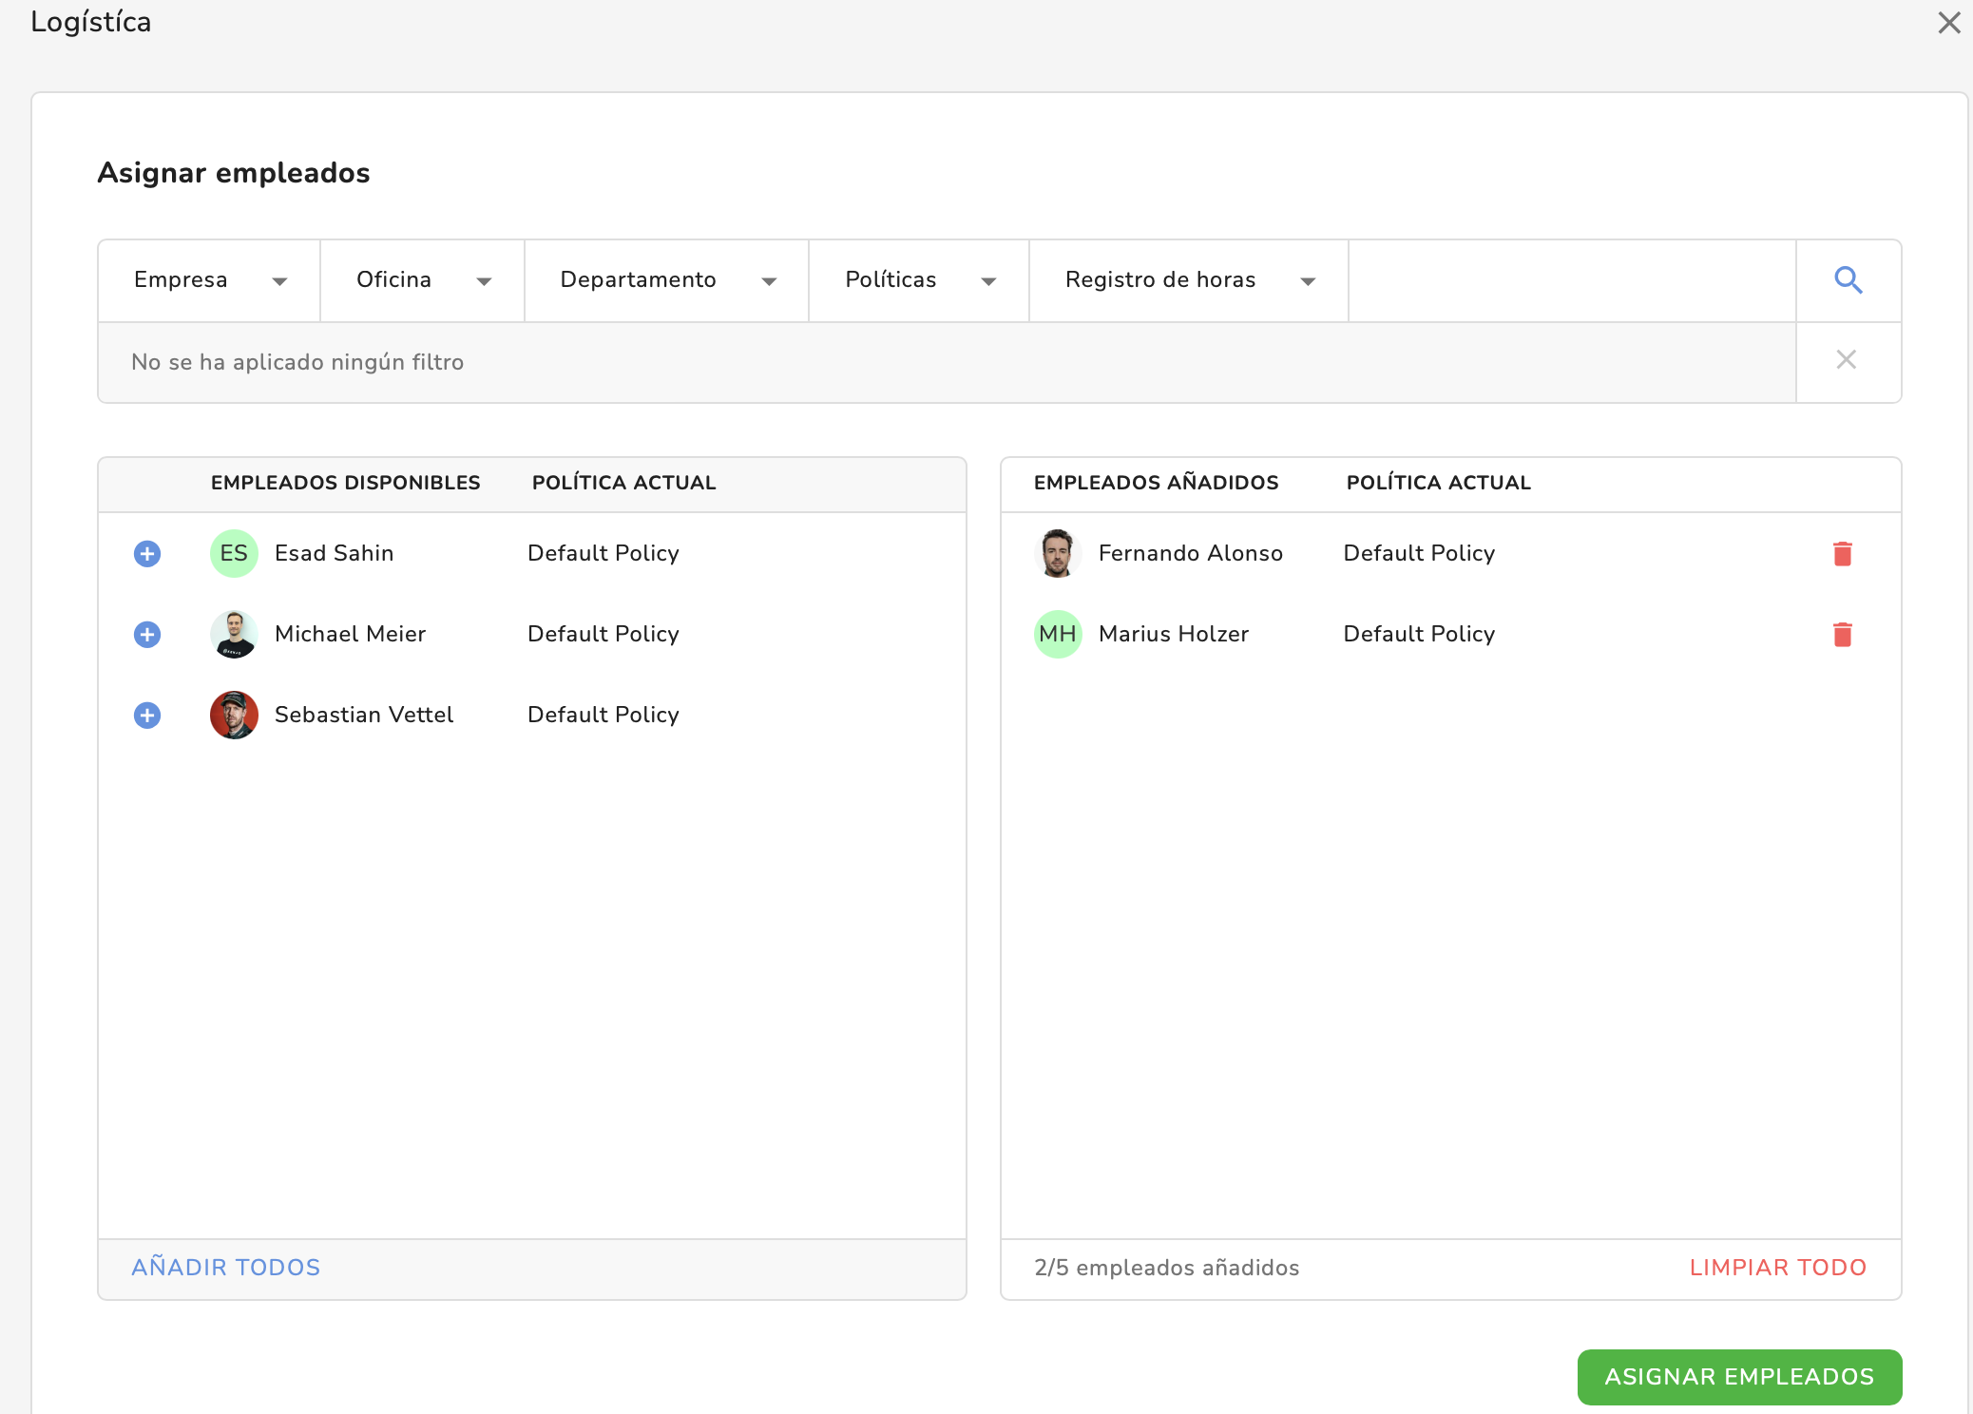Close the Logística dialog
Viewport: 1973px width, 1414px height.
coord(1948,23)
